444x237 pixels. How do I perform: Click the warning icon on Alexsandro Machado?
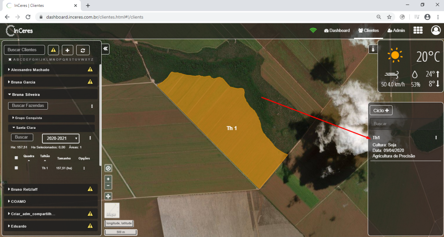[90, 70]
